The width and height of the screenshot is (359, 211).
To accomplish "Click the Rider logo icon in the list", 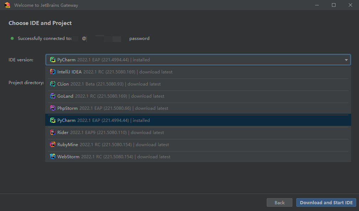I will (53, 133).
